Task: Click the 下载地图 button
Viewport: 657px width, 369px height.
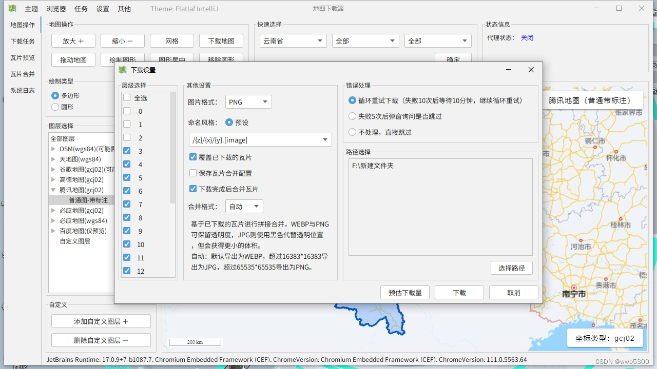Action: point(221,41)
